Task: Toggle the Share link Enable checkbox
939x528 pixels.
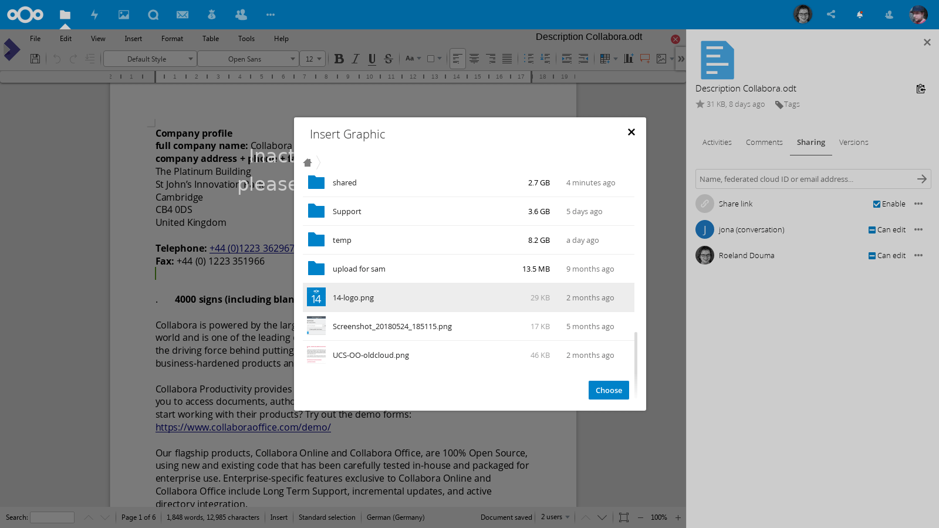Action: click(876, 204)
